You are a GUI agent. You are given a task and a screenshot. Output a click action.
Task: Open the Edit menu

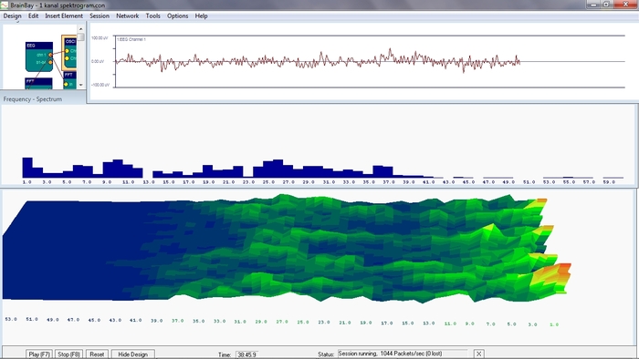point(34,15)
